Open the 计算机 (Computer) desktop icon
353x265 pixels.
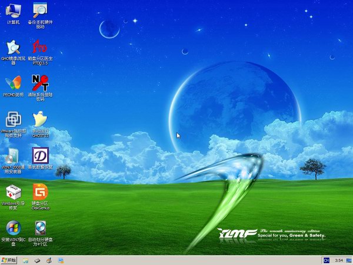pyautogui.click(x=13, y=10)
